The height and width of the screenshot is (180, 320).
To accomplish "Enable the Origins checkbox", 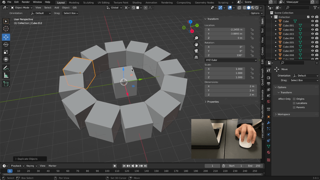I will [294, 99].
